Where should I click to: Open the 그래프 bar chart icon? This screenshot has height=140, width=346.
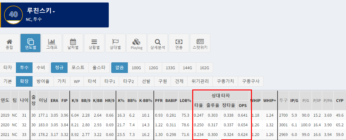[x=52, y=43]
